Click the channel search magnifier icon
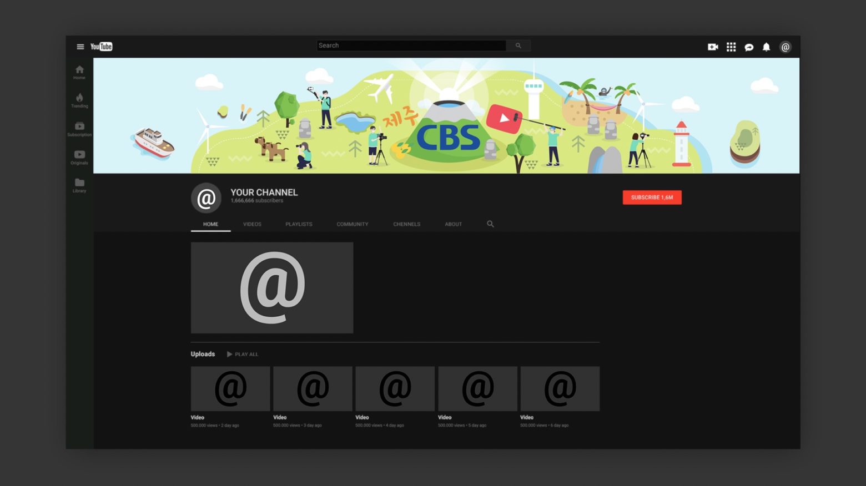The height and width of the screenshot is (486, 866). [x=490, y=224]
